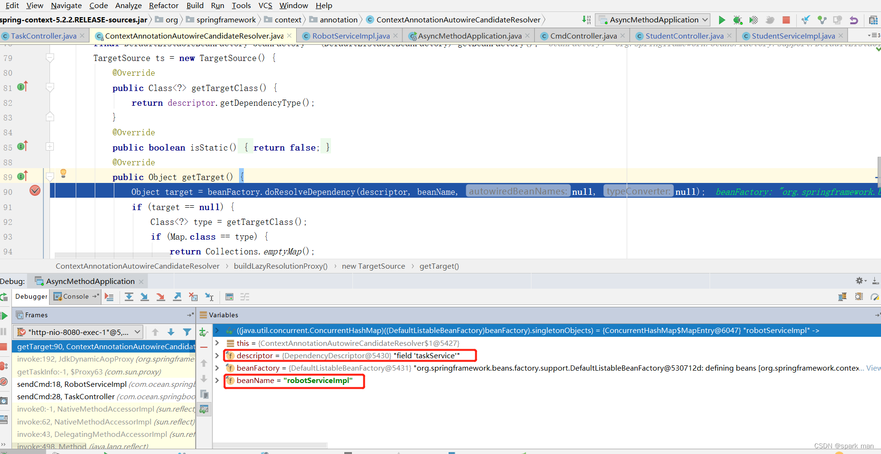Toggle code folding at getTargetClass line 81

pyautogui.click(x=50, y=87)
